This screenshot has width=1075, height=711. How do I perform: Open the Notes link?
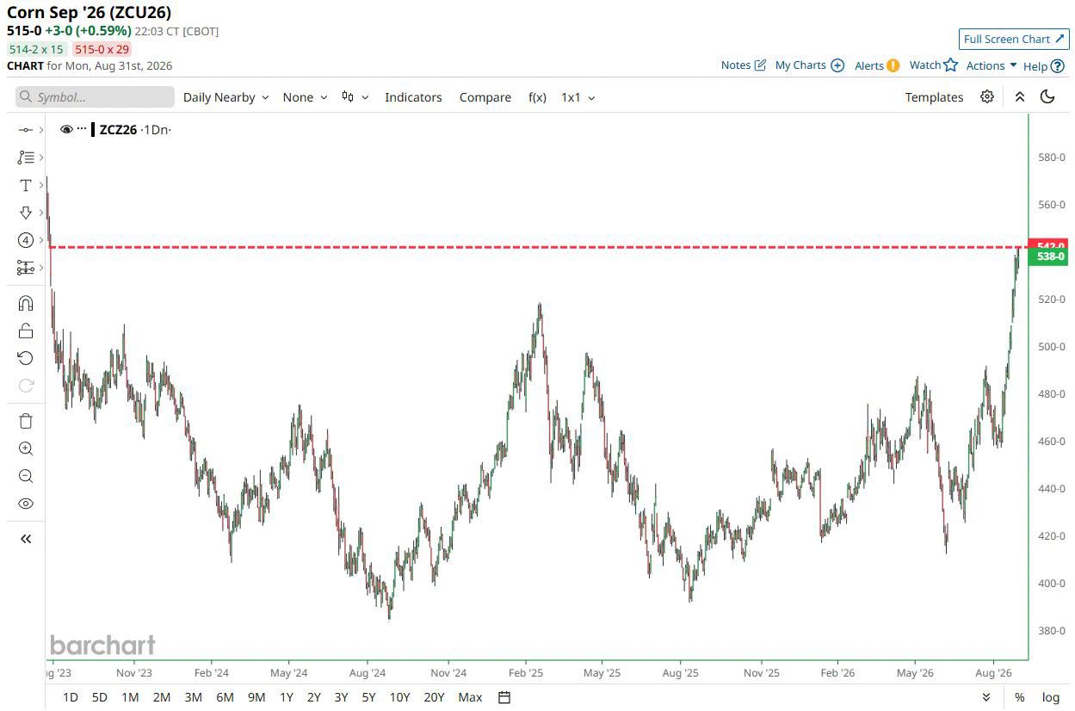744,65
